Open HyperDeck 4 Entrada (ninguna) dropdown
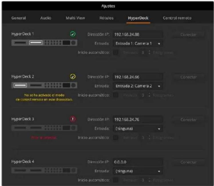Image resolution: width=214 pixels, height=186 pixels. (138, 171)
